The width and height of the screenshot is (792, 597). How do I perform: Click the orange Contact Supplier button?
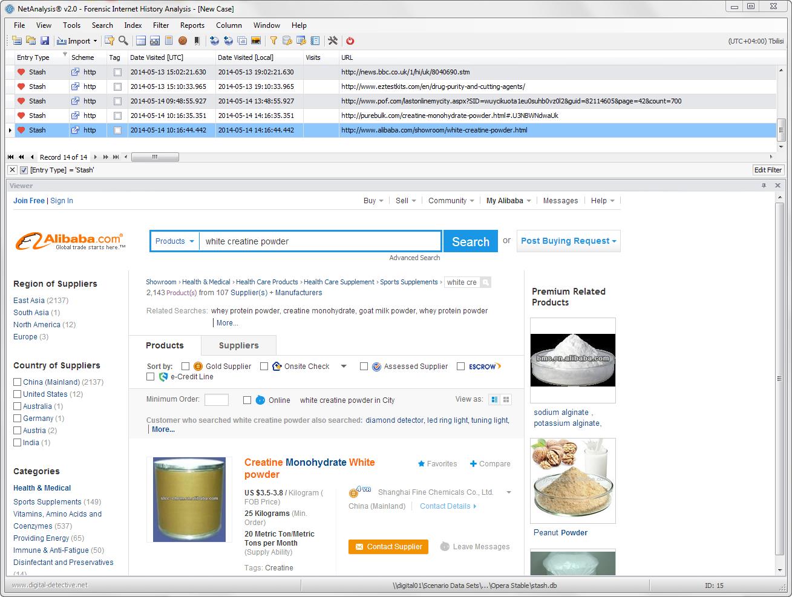(x=388, y=547)
